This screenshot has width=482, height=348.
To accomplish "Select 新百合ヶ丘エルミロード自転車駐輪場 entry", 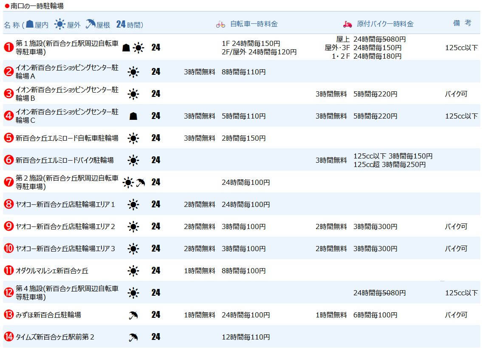I will (x=67, y=138).
